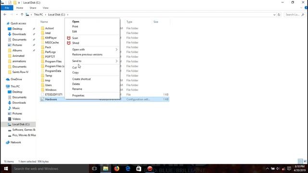This screenshot has width=308, height=173.
Task: Refresh the current folder view
Action: [279, 14]
